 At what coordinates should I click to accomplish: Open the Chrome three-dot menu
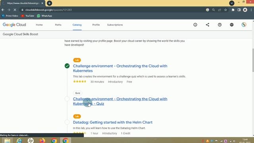251,10
